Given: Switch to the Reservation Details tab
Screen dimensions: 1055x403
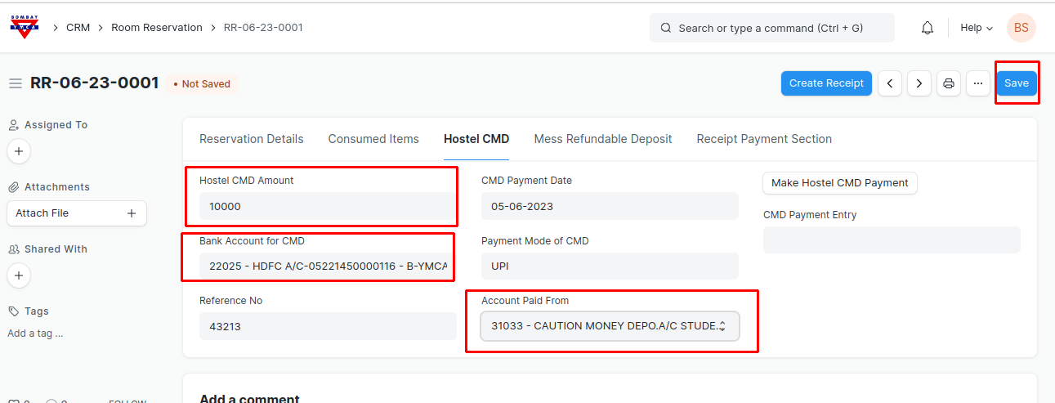Looking at the screenshot, I should (x=251, y=139).
